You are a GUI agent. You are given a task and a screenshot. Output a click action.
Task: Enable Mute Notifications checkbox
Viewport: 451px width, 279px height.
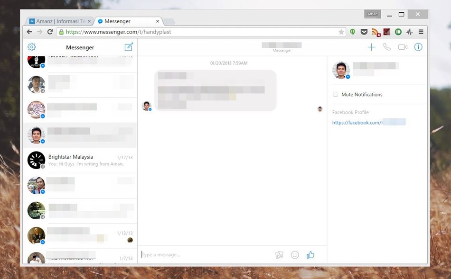(x=335, y=94)
